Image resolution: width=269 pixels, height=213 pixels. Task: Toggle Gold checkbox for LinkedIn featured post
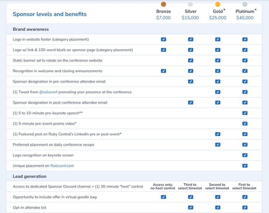point(217,134)
